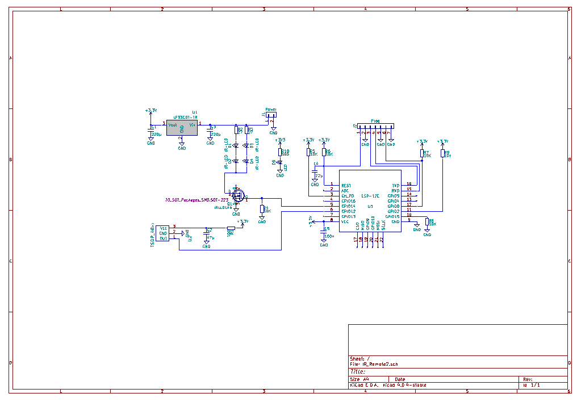Click the 'GPIO5' pin label

pyautogui.click(x=394, y=196)
